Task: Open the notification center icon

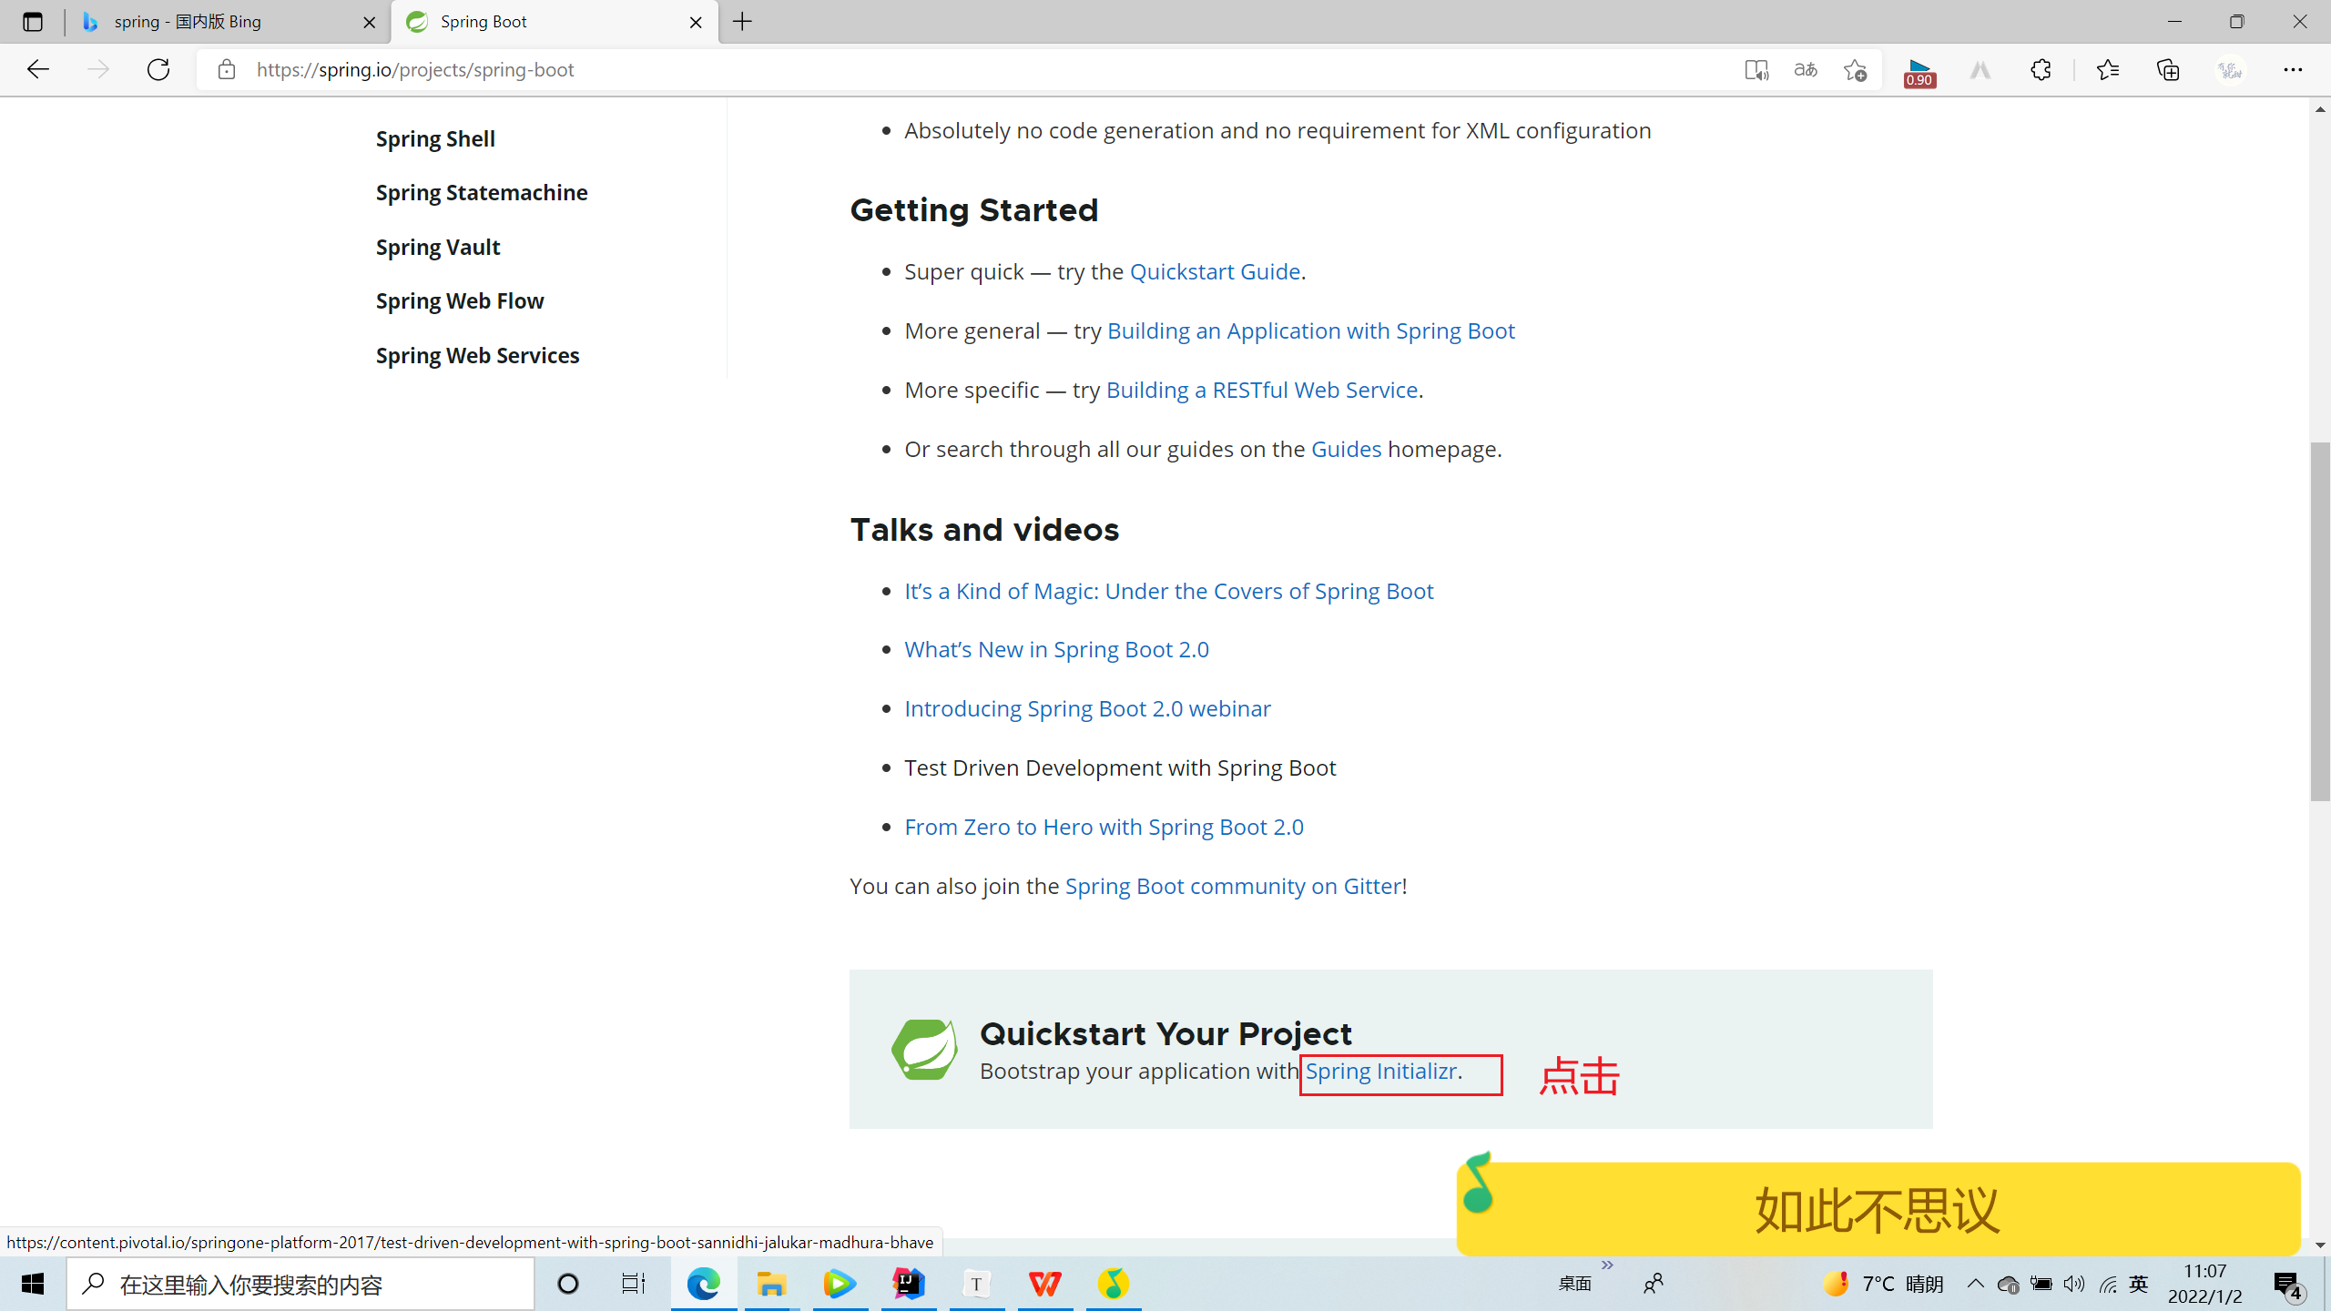Action: [x=2289, y=1286]
